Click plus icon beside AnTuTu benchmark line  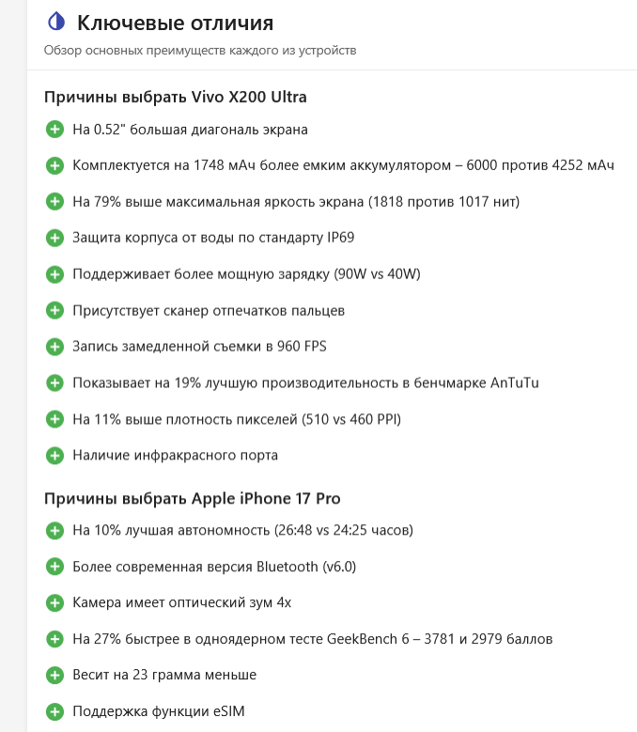(54, 382)
